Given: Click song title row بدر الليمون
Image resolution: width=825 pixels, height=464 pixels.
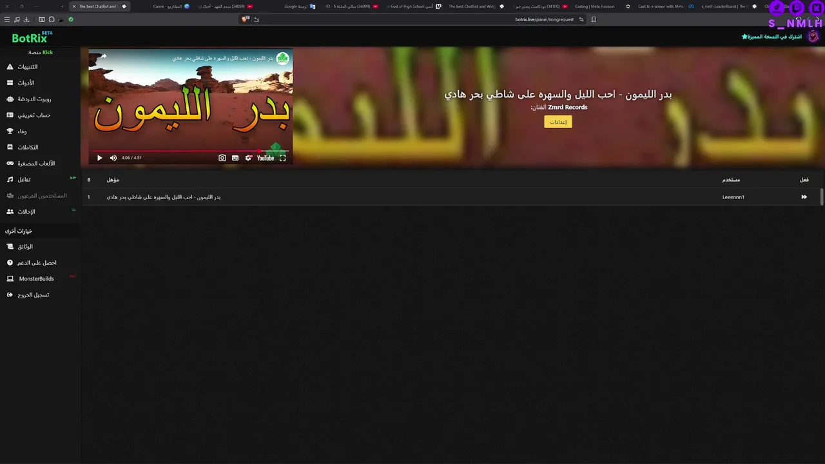Looking at the screenshot, I should pyautogui.click(x=163, y=197).
